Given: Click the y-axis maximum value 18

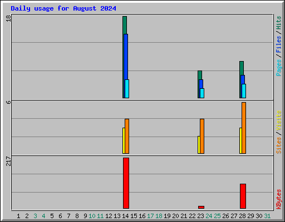Looking at the screenshot, I should coord(8,18).
